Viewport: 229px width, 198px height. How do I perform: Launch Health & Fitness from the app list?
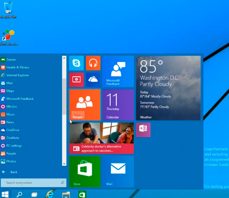31,68
